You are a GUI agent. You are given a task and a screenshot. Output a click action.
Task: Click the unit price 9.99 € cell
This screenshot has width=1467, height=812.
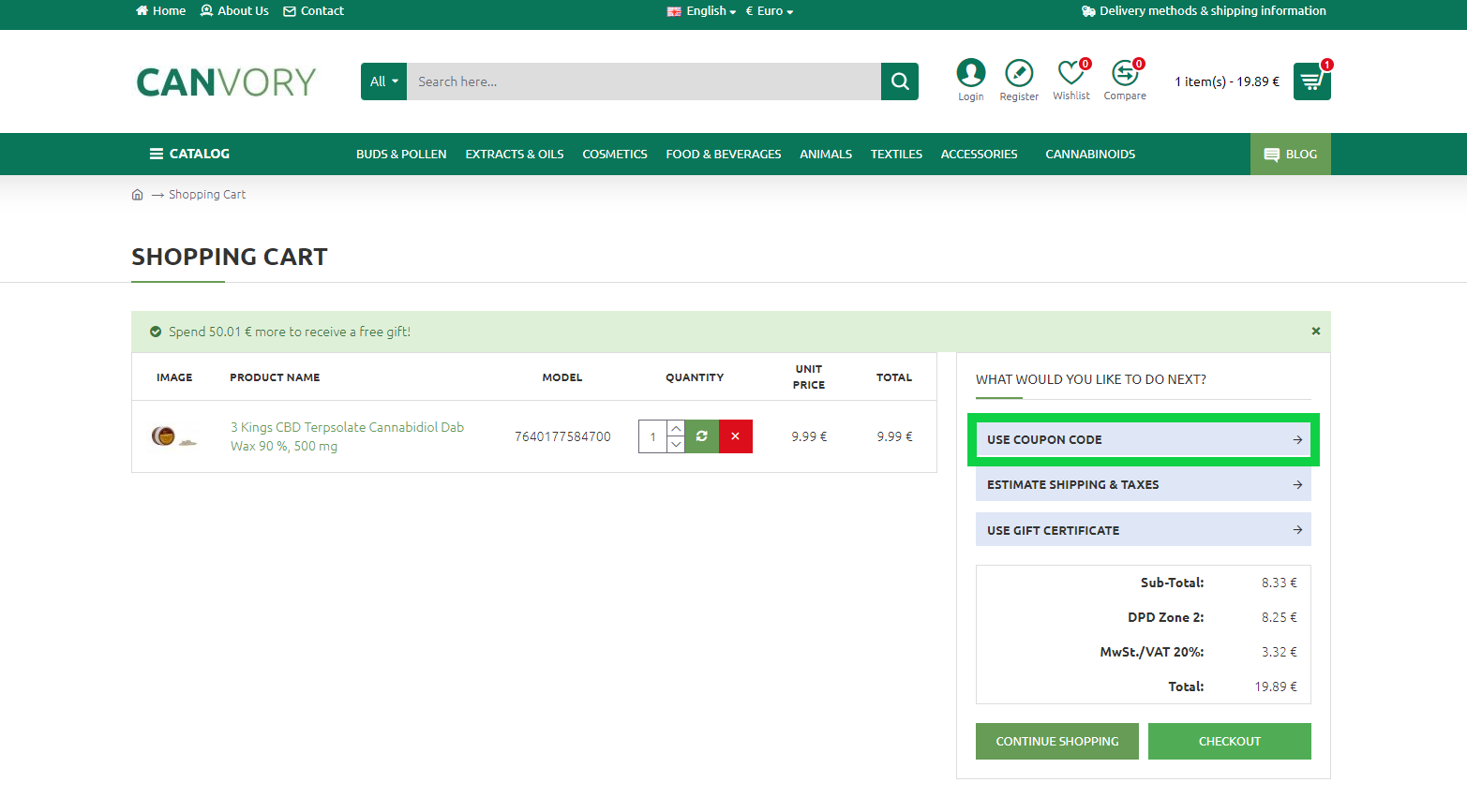click(809, 436)
